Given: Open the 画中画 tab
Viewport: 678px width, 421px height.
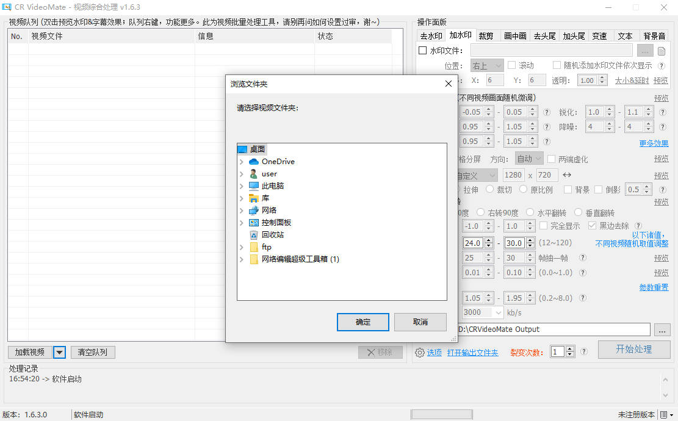Looking at the screenshot, I should pos(515,36).
